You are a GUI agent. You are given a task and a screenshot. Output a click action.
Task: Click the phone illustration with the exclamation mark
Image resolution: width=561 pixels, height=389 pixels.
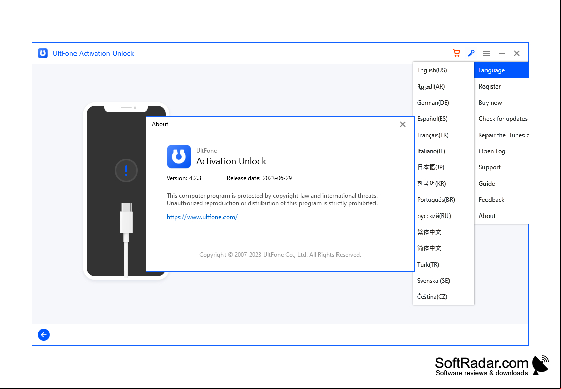[x=126, y=191]
